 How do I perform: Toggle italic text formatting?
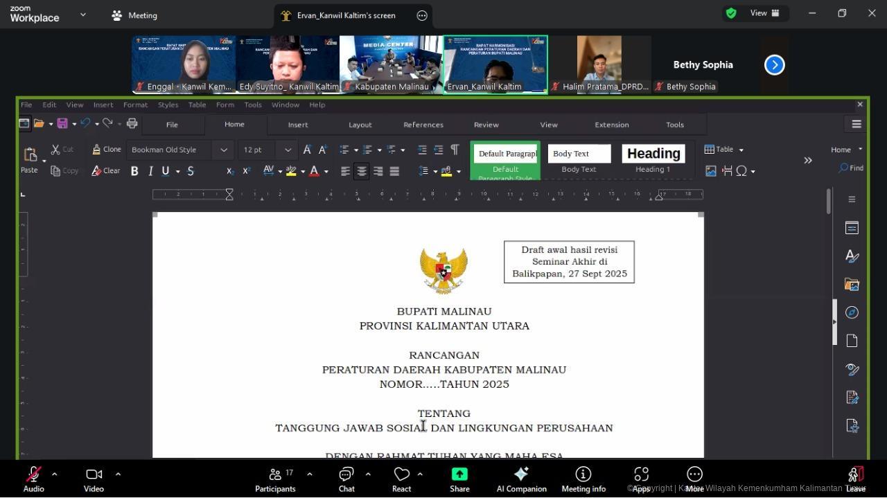150,171
